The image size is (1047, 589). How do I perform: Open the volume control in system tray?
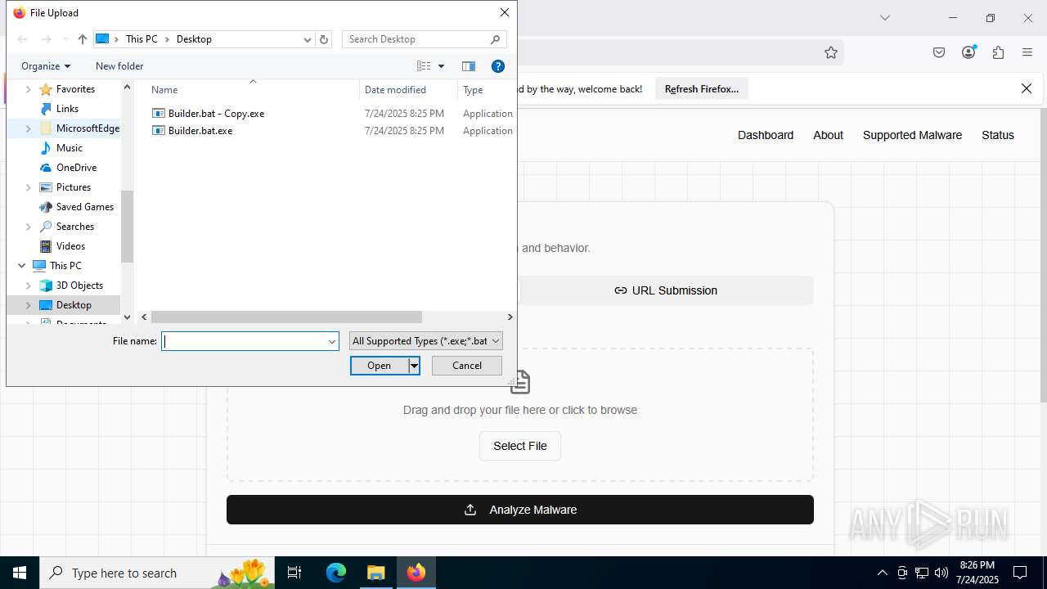(941, 573)
